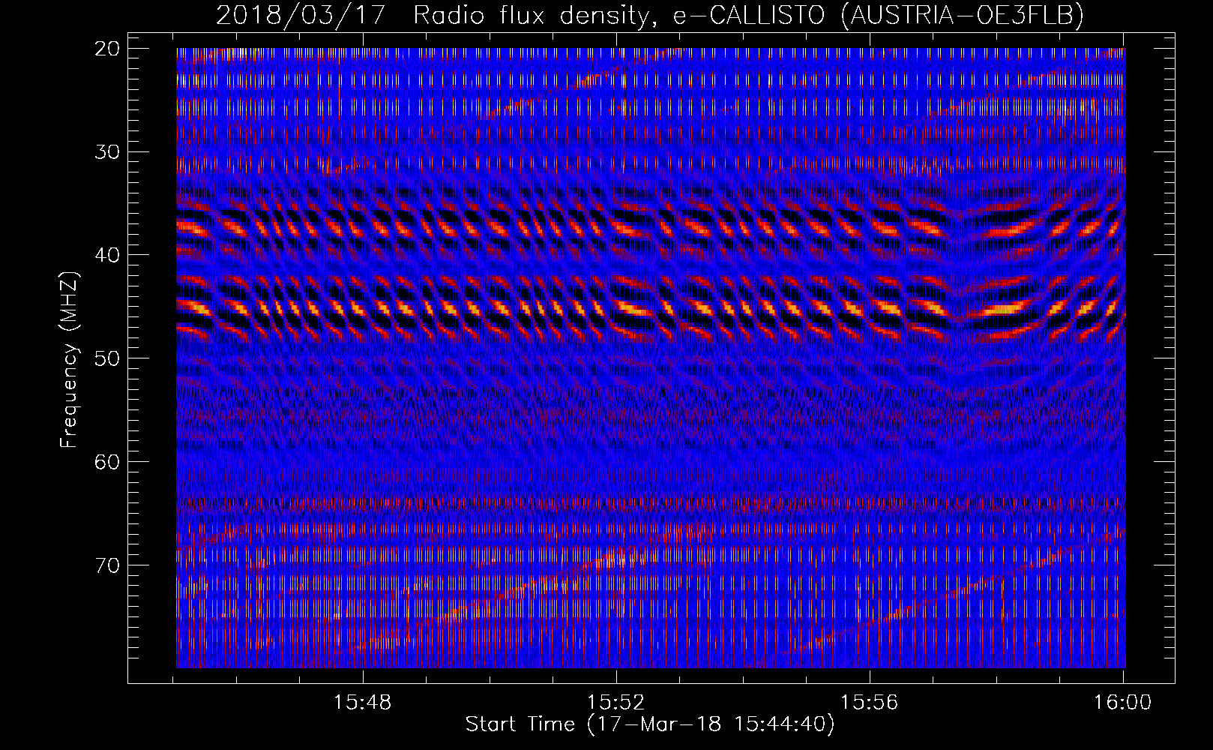Click the 'Start Time (17-Mar-18 15:44:40)' label
Viewport: 1213px width, 750px height.
point(650,724)
